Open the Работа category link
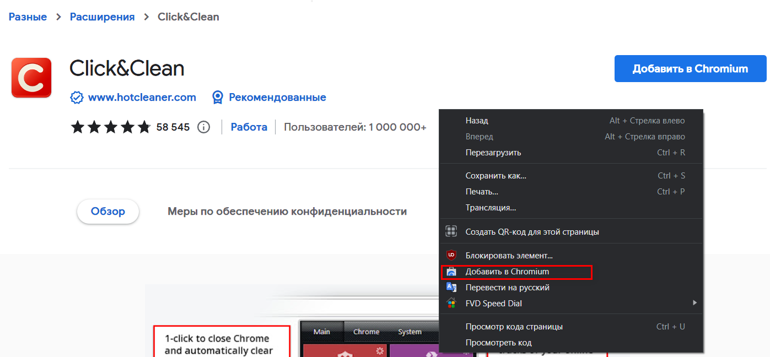Image resolution: width=770 pixels, height=357 pixels. click(x=249, y=127)
